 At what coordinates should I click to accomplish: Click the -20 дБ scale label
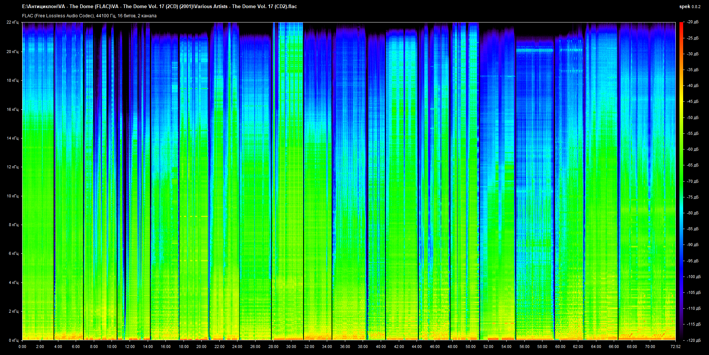coord(693,22)
